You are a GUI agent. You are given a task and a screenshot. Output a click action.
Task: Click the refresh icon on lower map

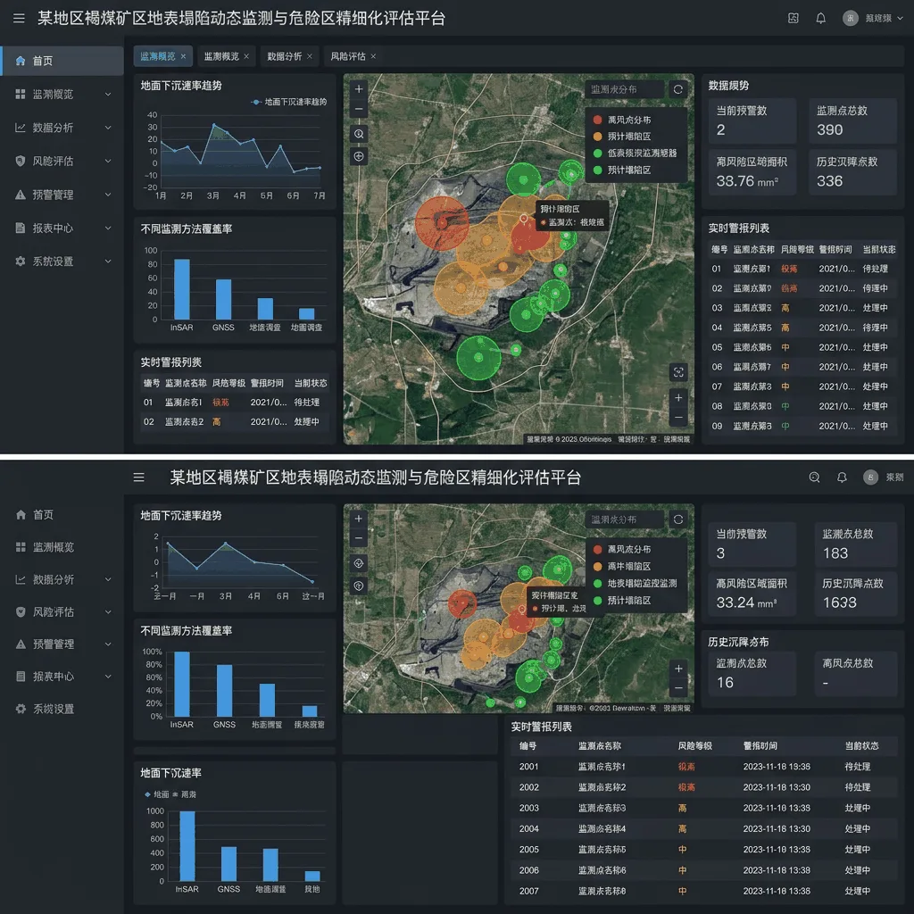(678, 519)
